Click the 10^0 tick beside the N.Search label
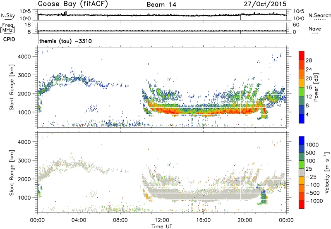This screenshot has height=229, width=331. (x=299, y=19)
